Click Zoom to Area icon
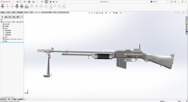 coord(92,13)
